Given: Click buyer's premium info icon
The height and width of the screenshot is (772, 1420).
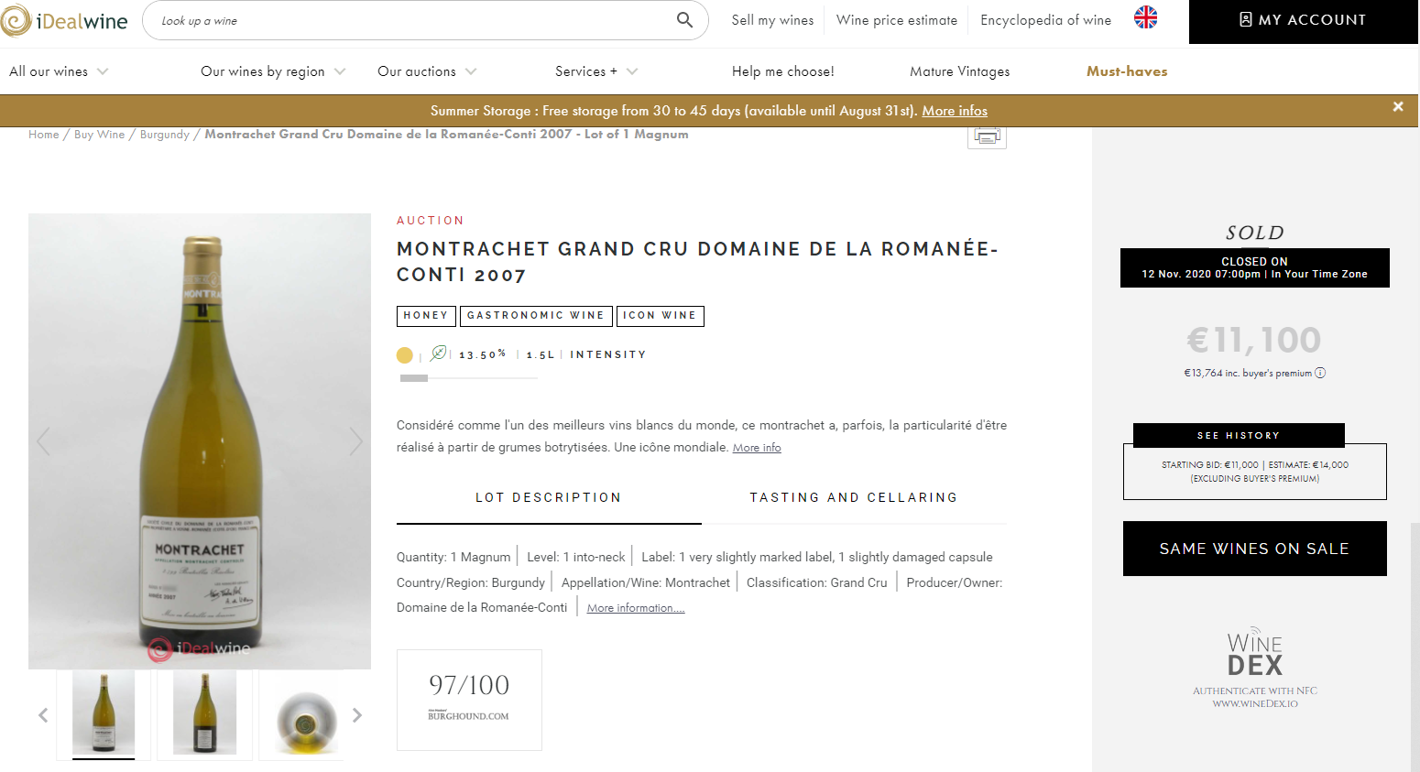Looking at the screenshot, I should point(1320,373).
